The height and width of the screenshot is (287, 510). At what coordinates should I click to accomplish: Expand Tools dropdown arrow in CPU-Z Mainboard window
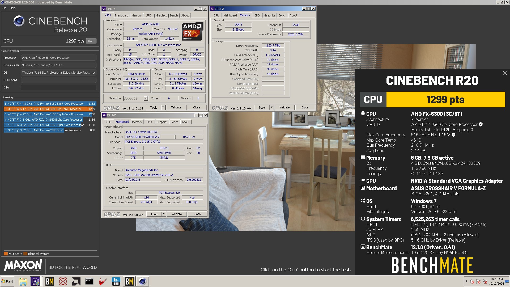coord(164,214)
